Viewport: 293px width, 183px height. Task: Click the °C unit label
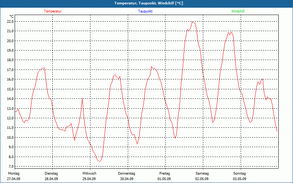click(x=12, y=16)
